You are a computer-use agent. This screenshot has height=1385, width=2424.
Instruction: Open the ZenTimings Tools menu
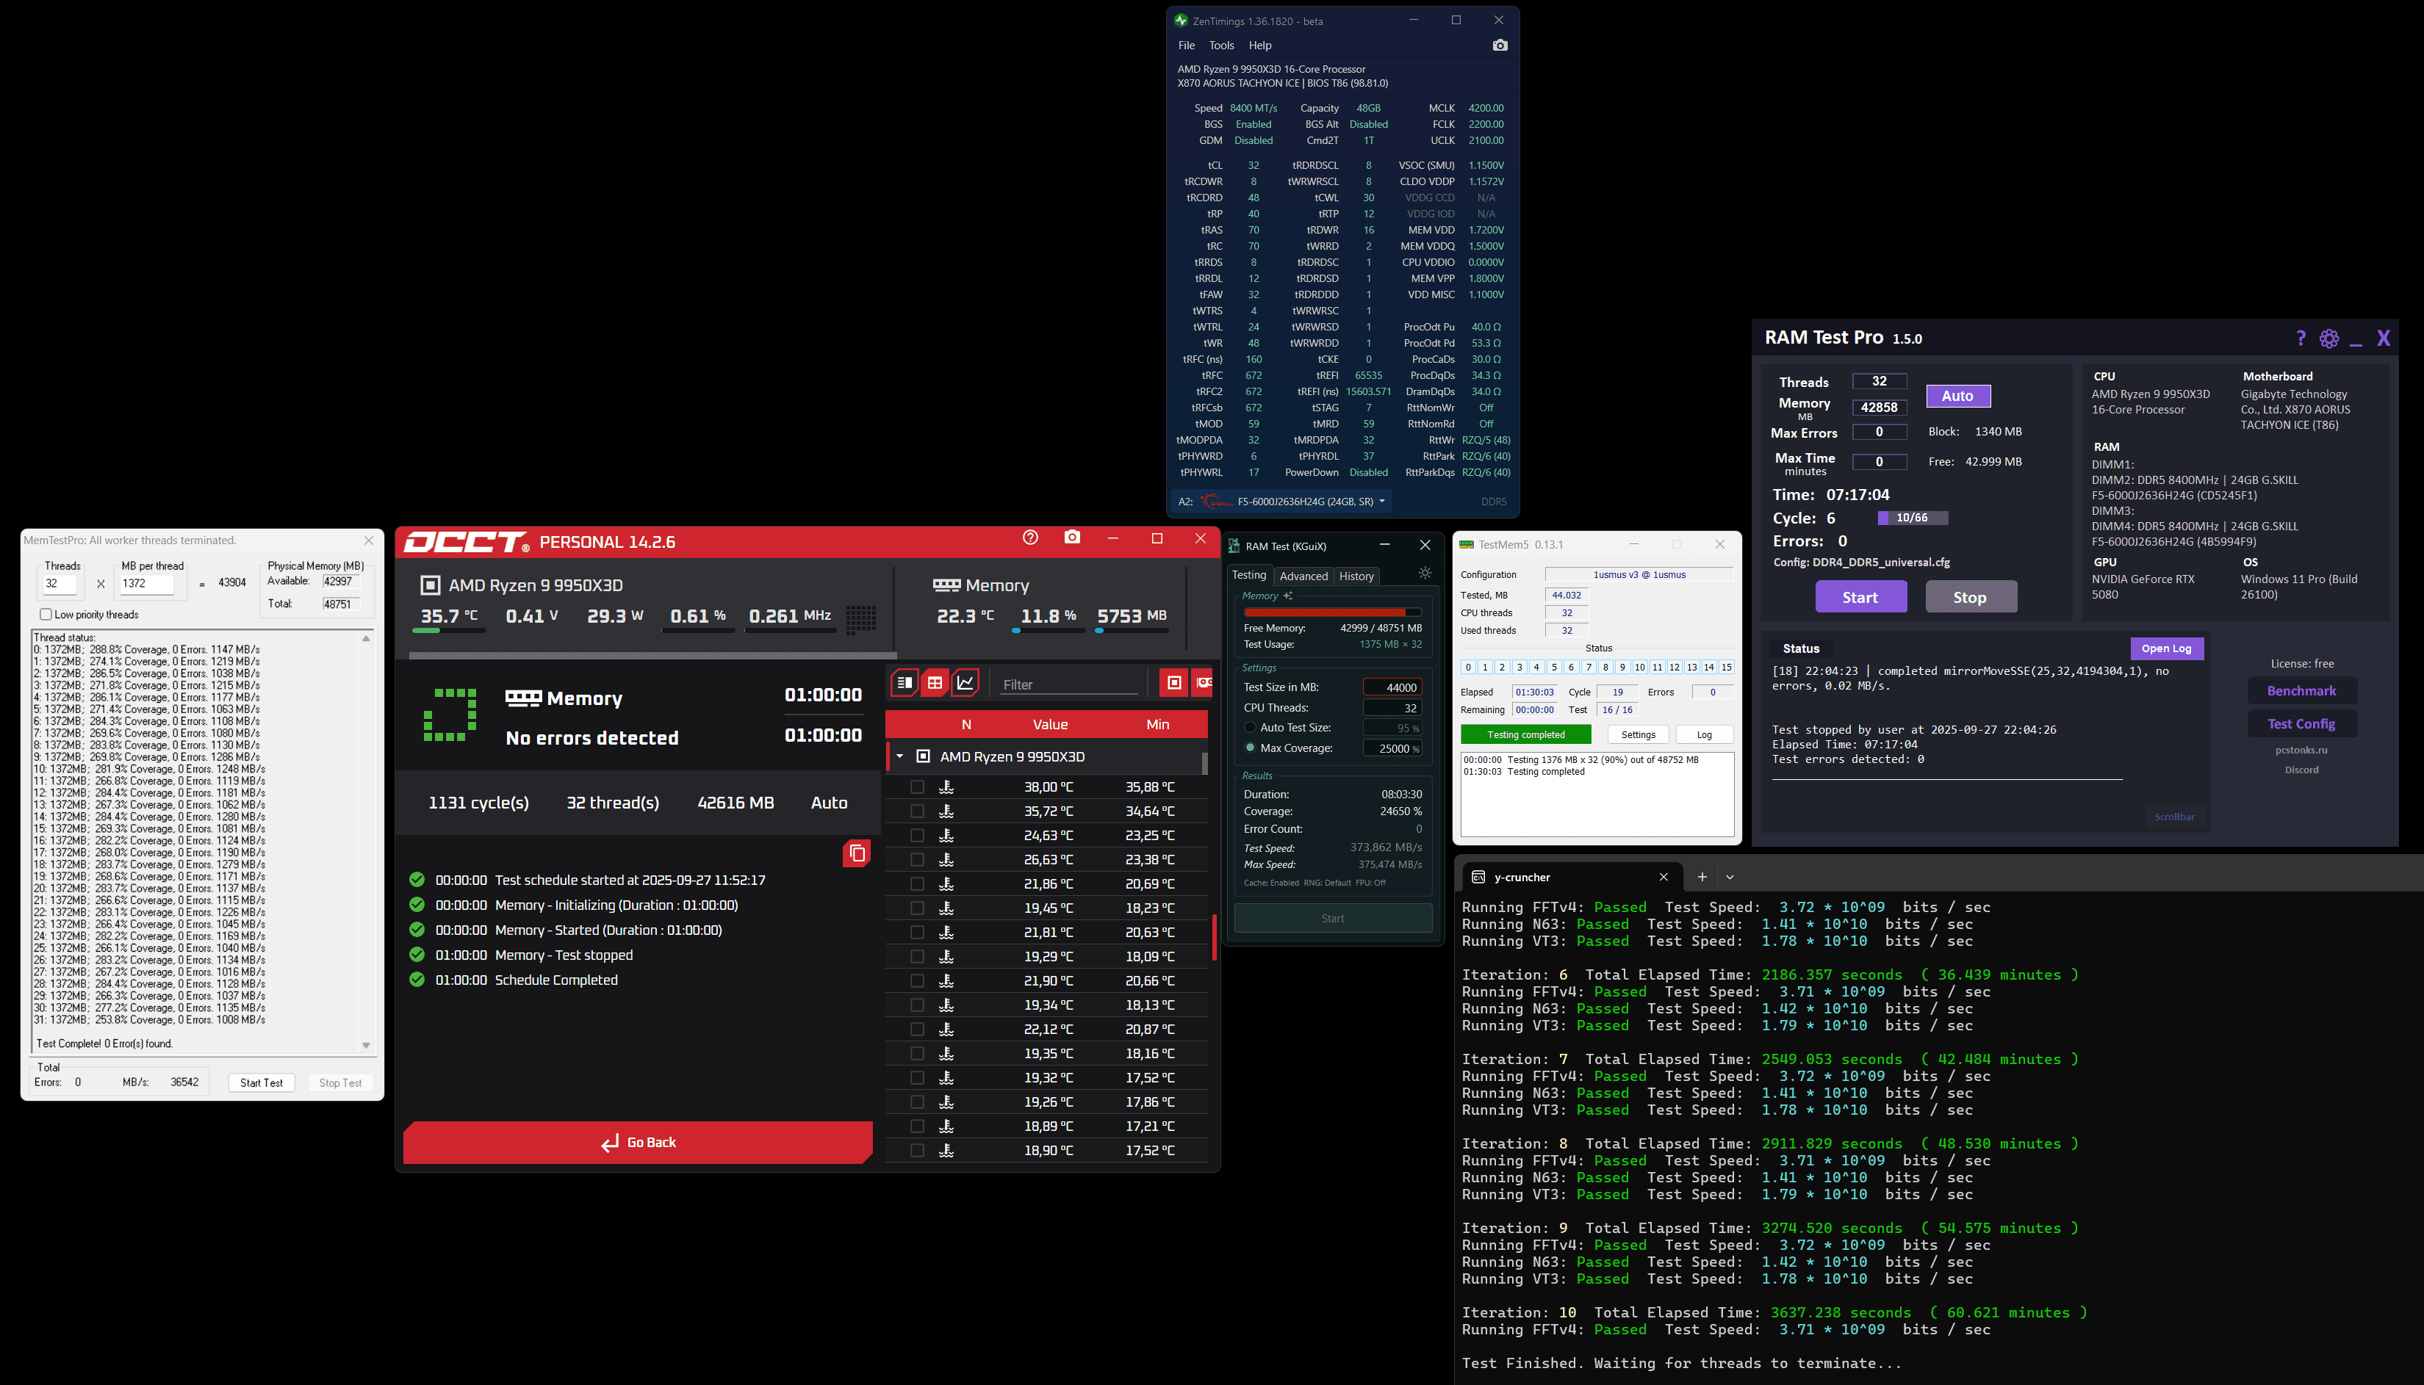1221,46
